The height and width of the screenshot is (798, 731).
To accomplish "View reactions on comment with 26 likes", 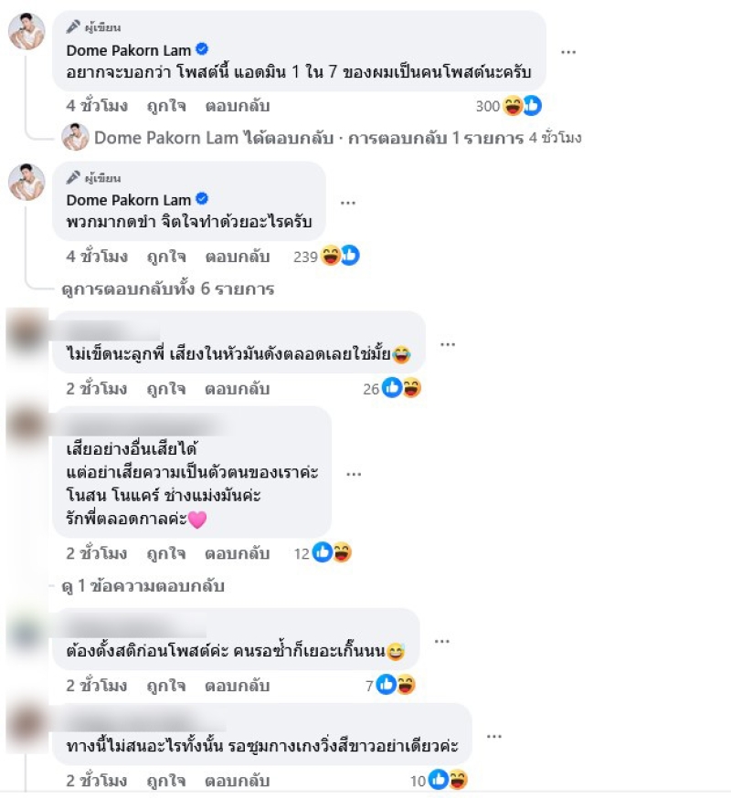I will [401, 388].
